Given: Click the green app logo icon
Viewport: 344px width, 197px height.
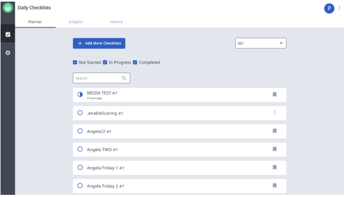Looking at the screenshot, I should [8, 8].
